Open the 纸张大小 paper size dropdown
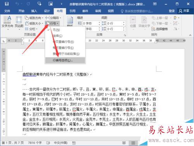This screenshot has width=194, height=146. [x=34, y=24]
